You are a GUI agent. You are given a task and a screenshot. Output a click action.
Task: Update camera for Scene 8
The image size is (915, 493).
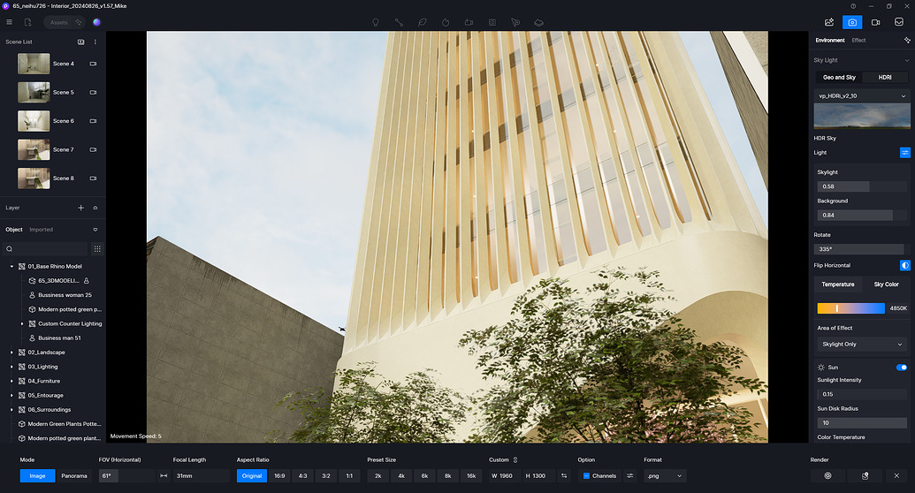coord(93,178)
